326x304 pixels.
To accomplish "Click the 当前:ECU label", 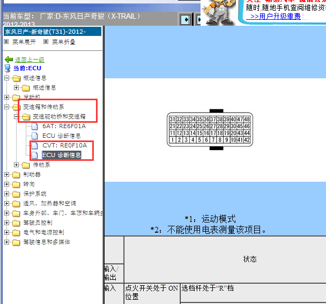I will click(x=27, y=68).
